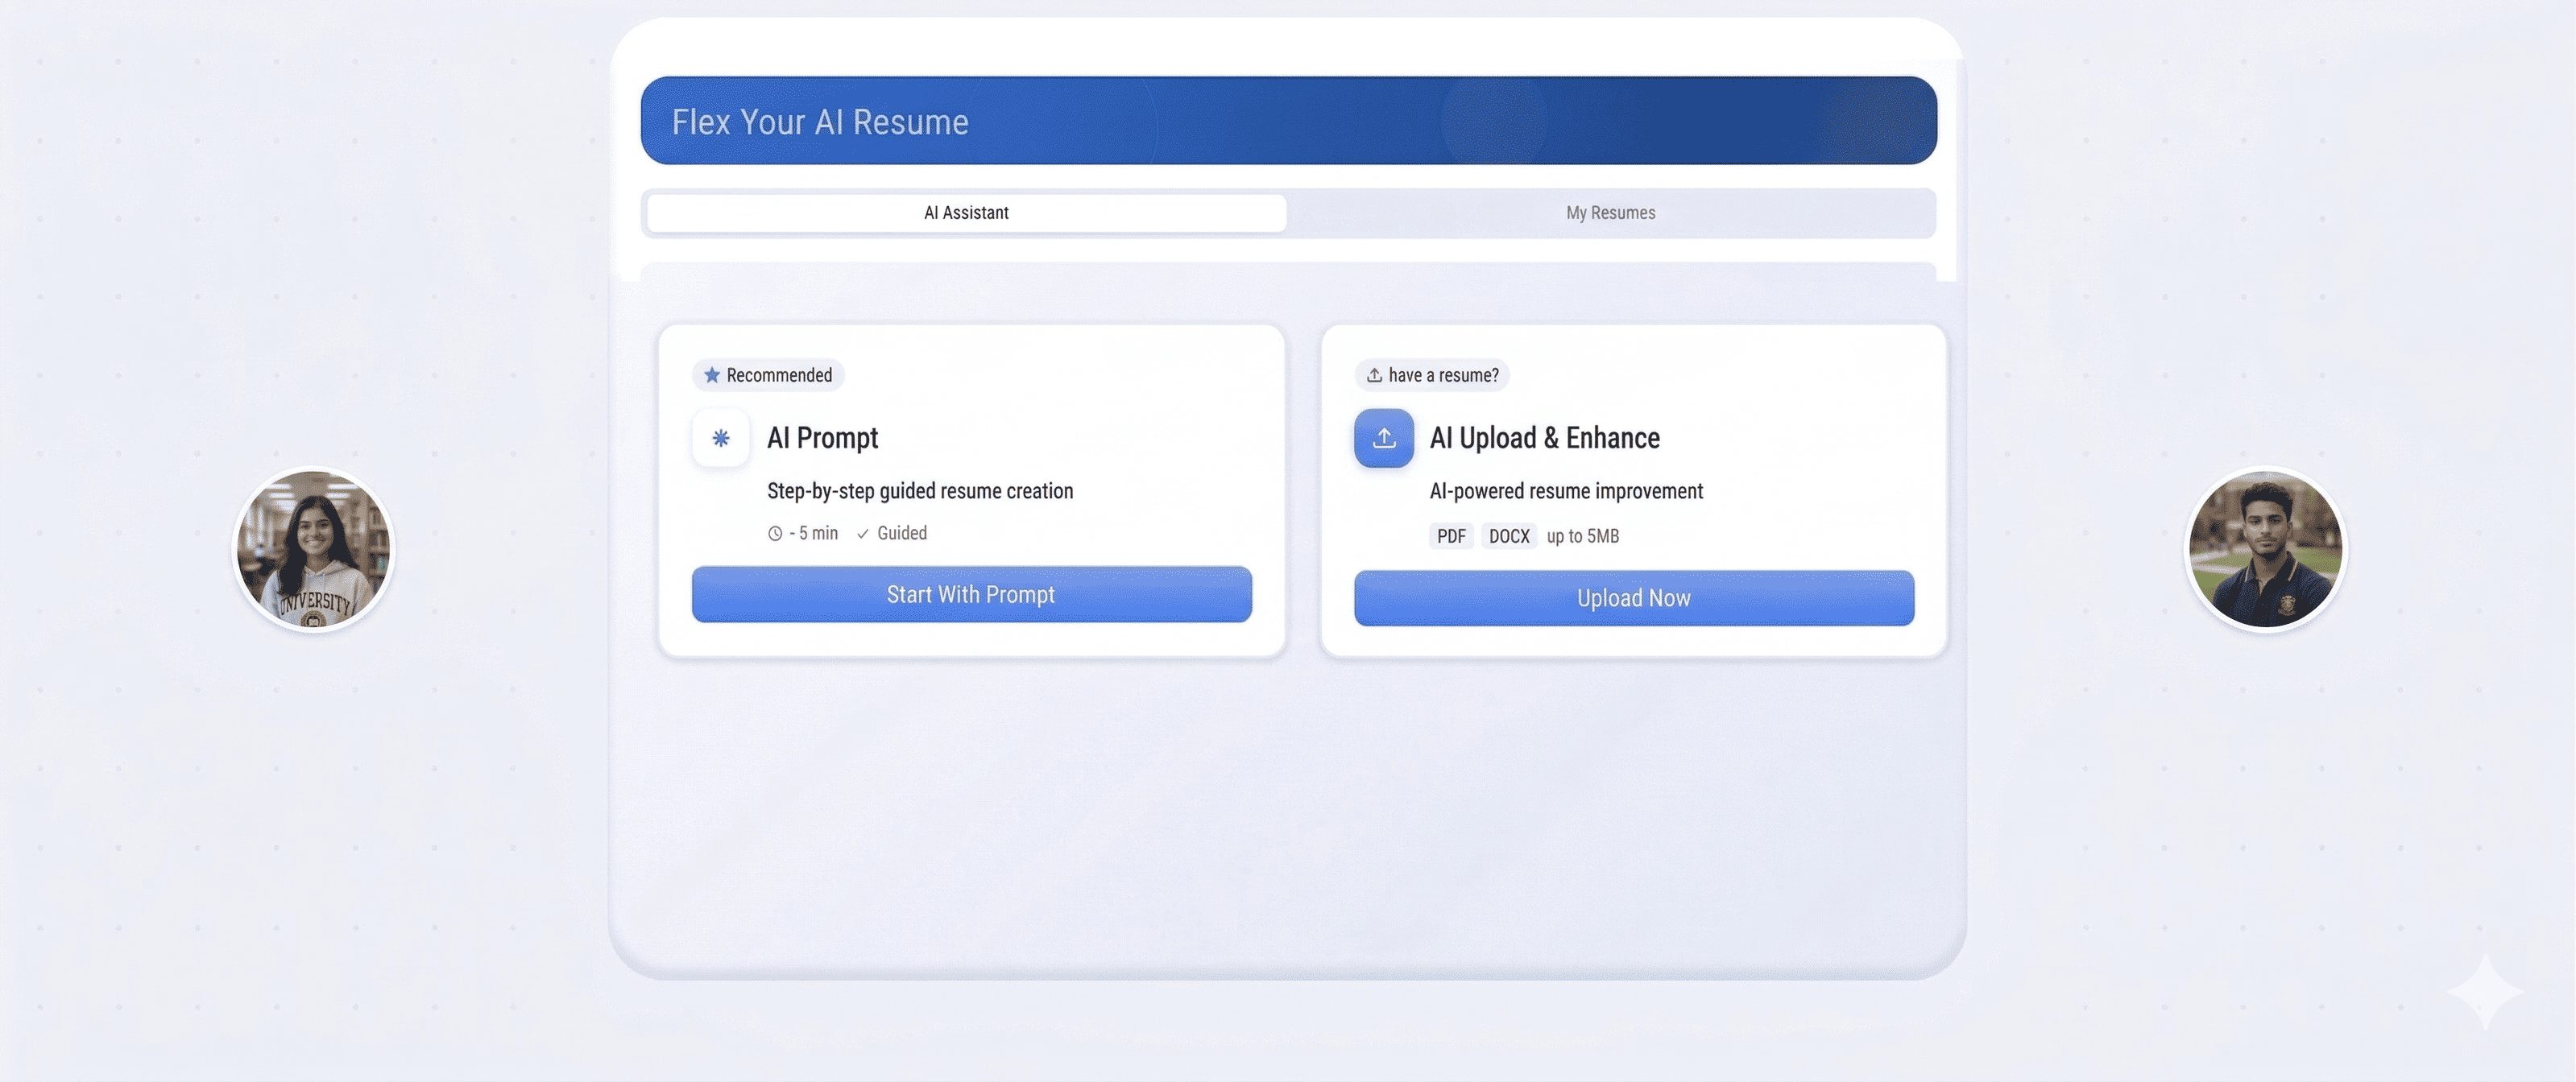Screen dimensions: 2576x1082
Task: Open the My Resumes tab
Action: tap(1610, 213)
